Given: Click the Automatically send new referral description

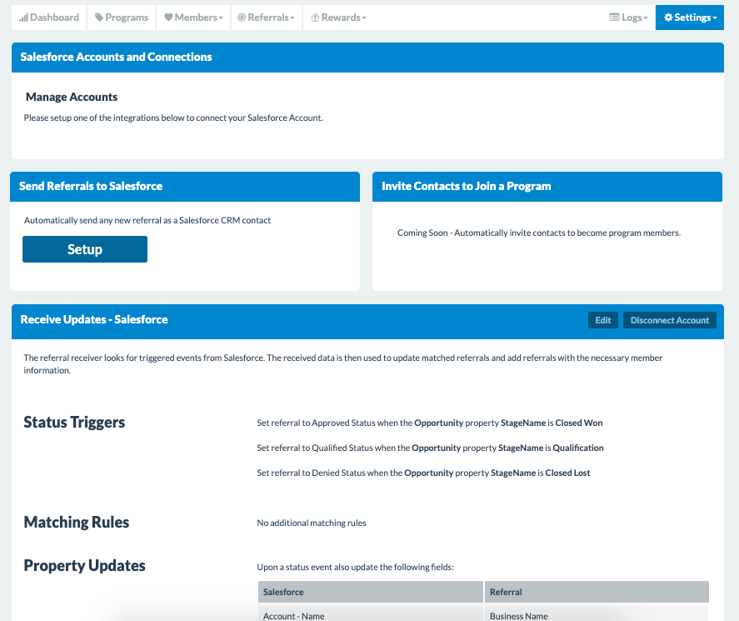Looking at the screenshot, I should [x=147, y=220].
